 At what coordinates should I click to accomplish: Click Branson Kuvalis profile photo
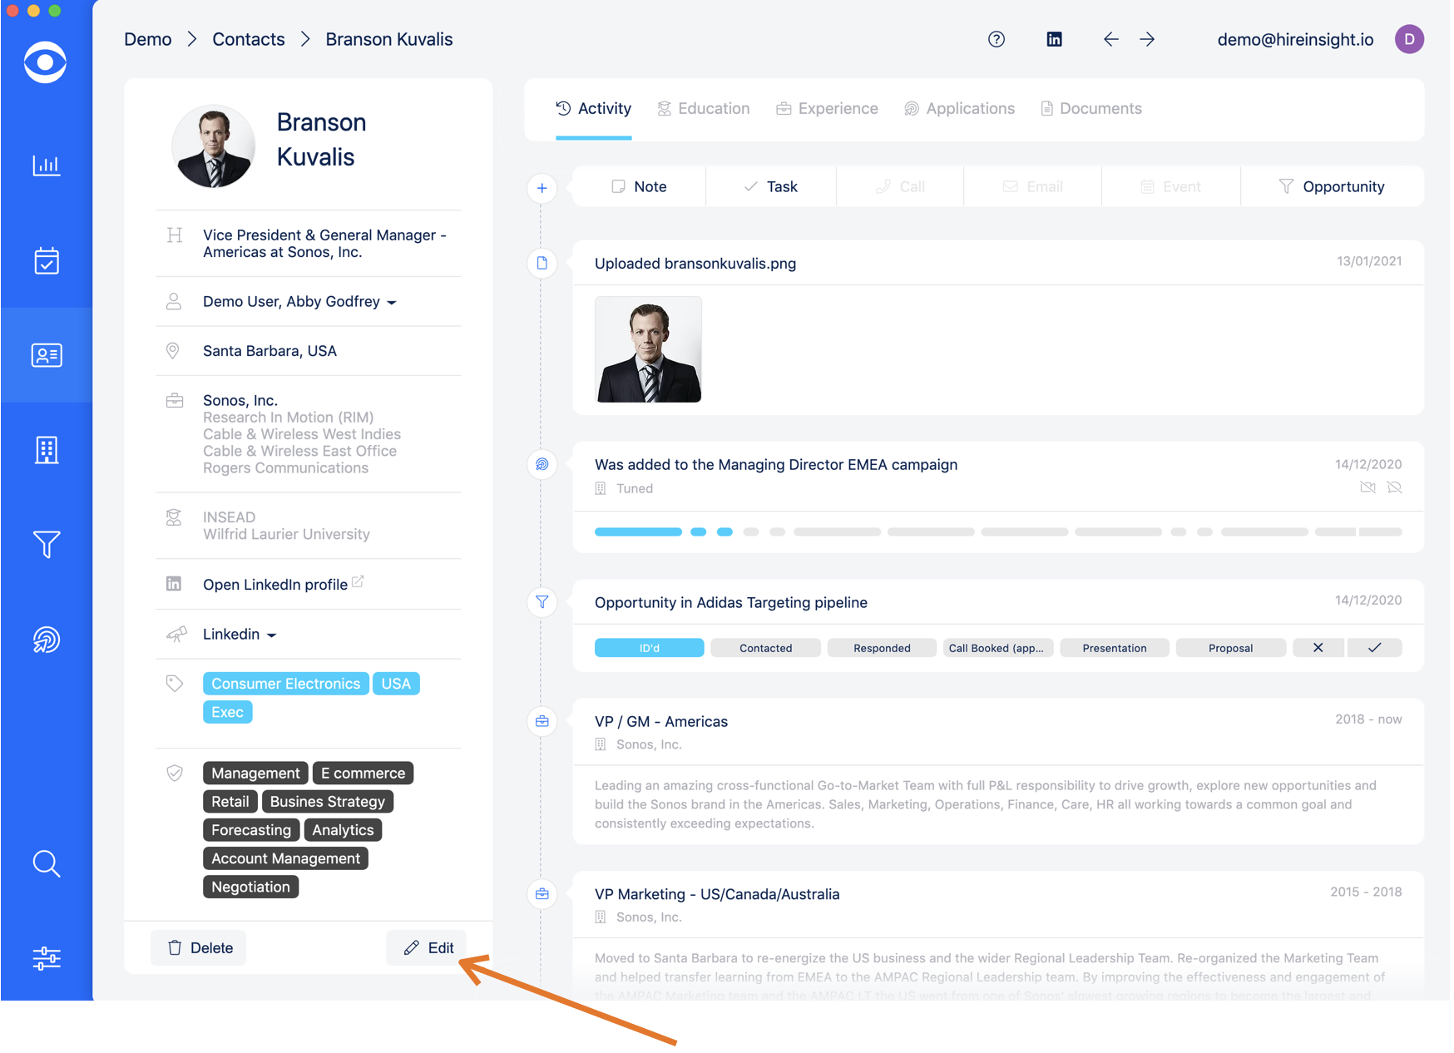(214, 146)
